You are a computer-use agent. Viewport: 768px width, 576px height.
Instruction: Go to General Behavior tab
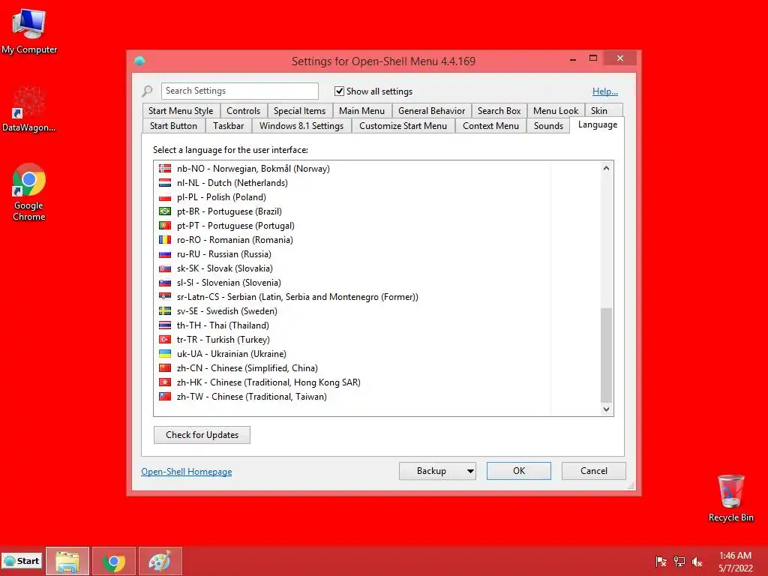[431, 111]
